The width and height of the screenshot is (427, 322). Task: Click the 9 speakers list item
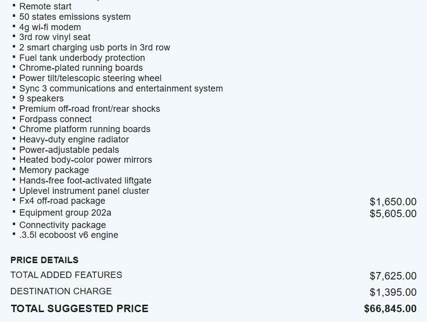point(42,98)
